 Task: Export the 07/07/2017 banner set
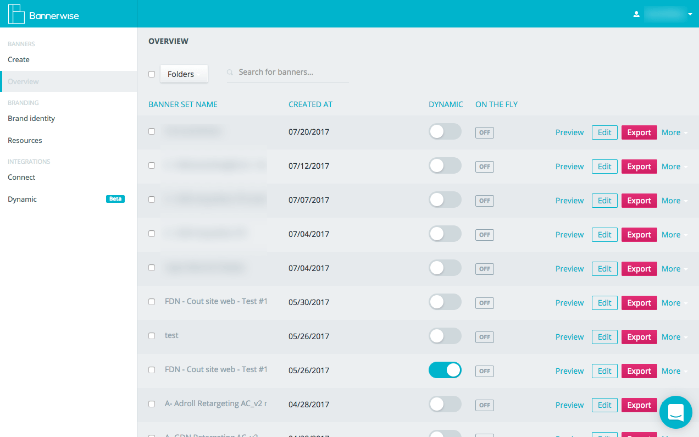coord(639,201)
